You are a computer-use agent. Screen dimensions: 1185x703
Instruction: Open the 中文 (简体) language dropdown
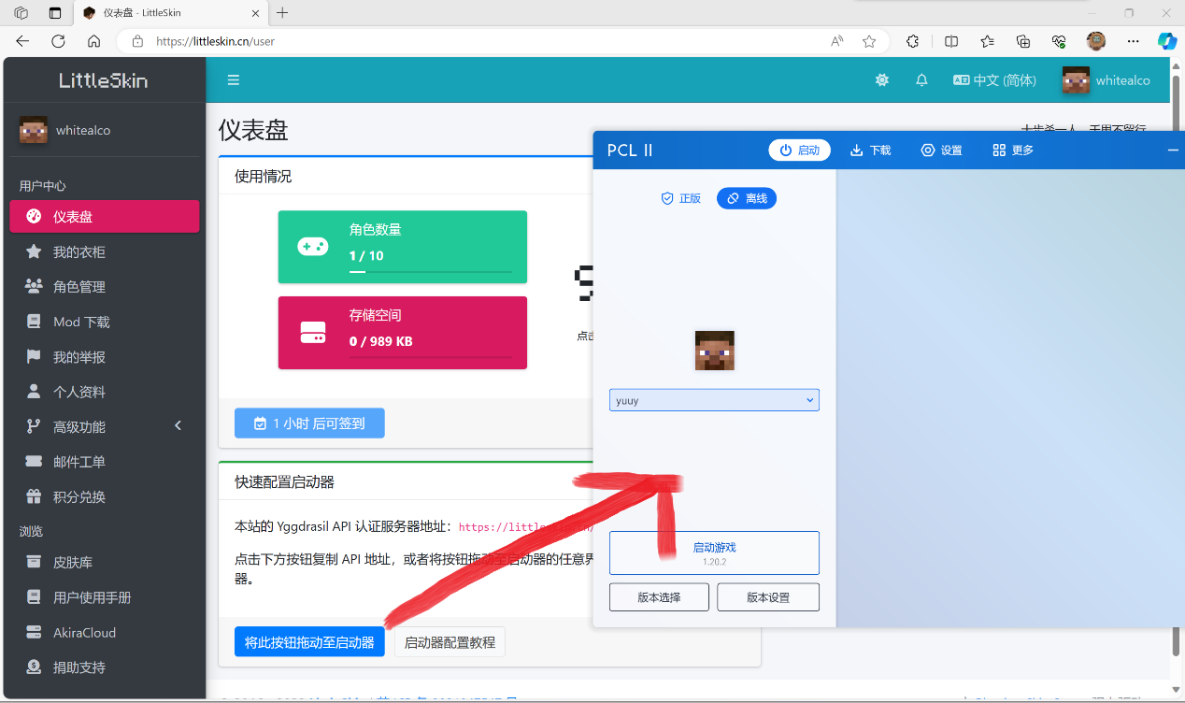point(994,80)
